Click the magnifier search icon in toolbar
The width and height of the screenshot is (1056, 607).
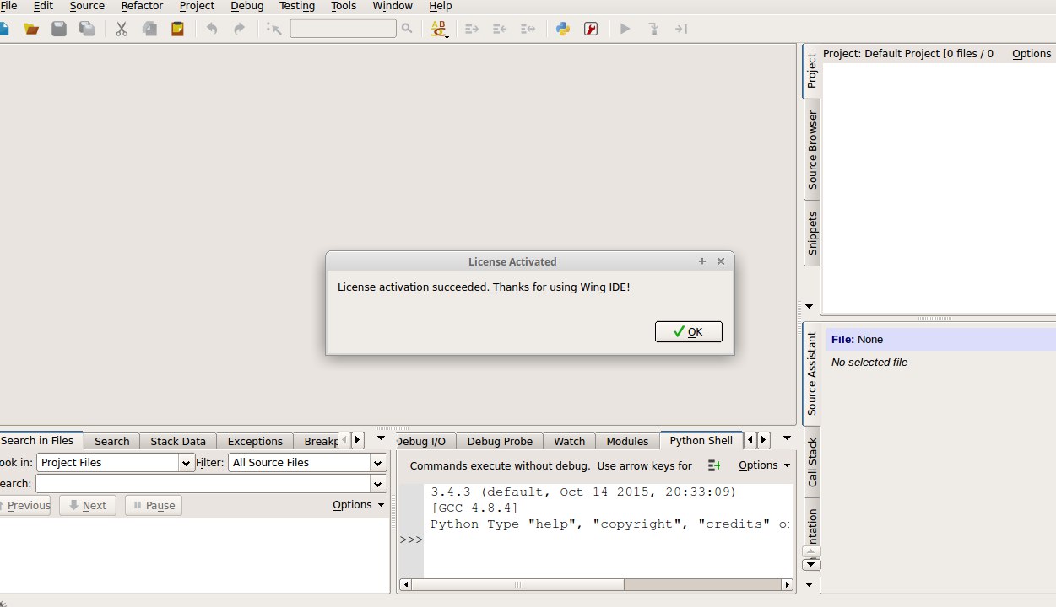coord(407,29)
